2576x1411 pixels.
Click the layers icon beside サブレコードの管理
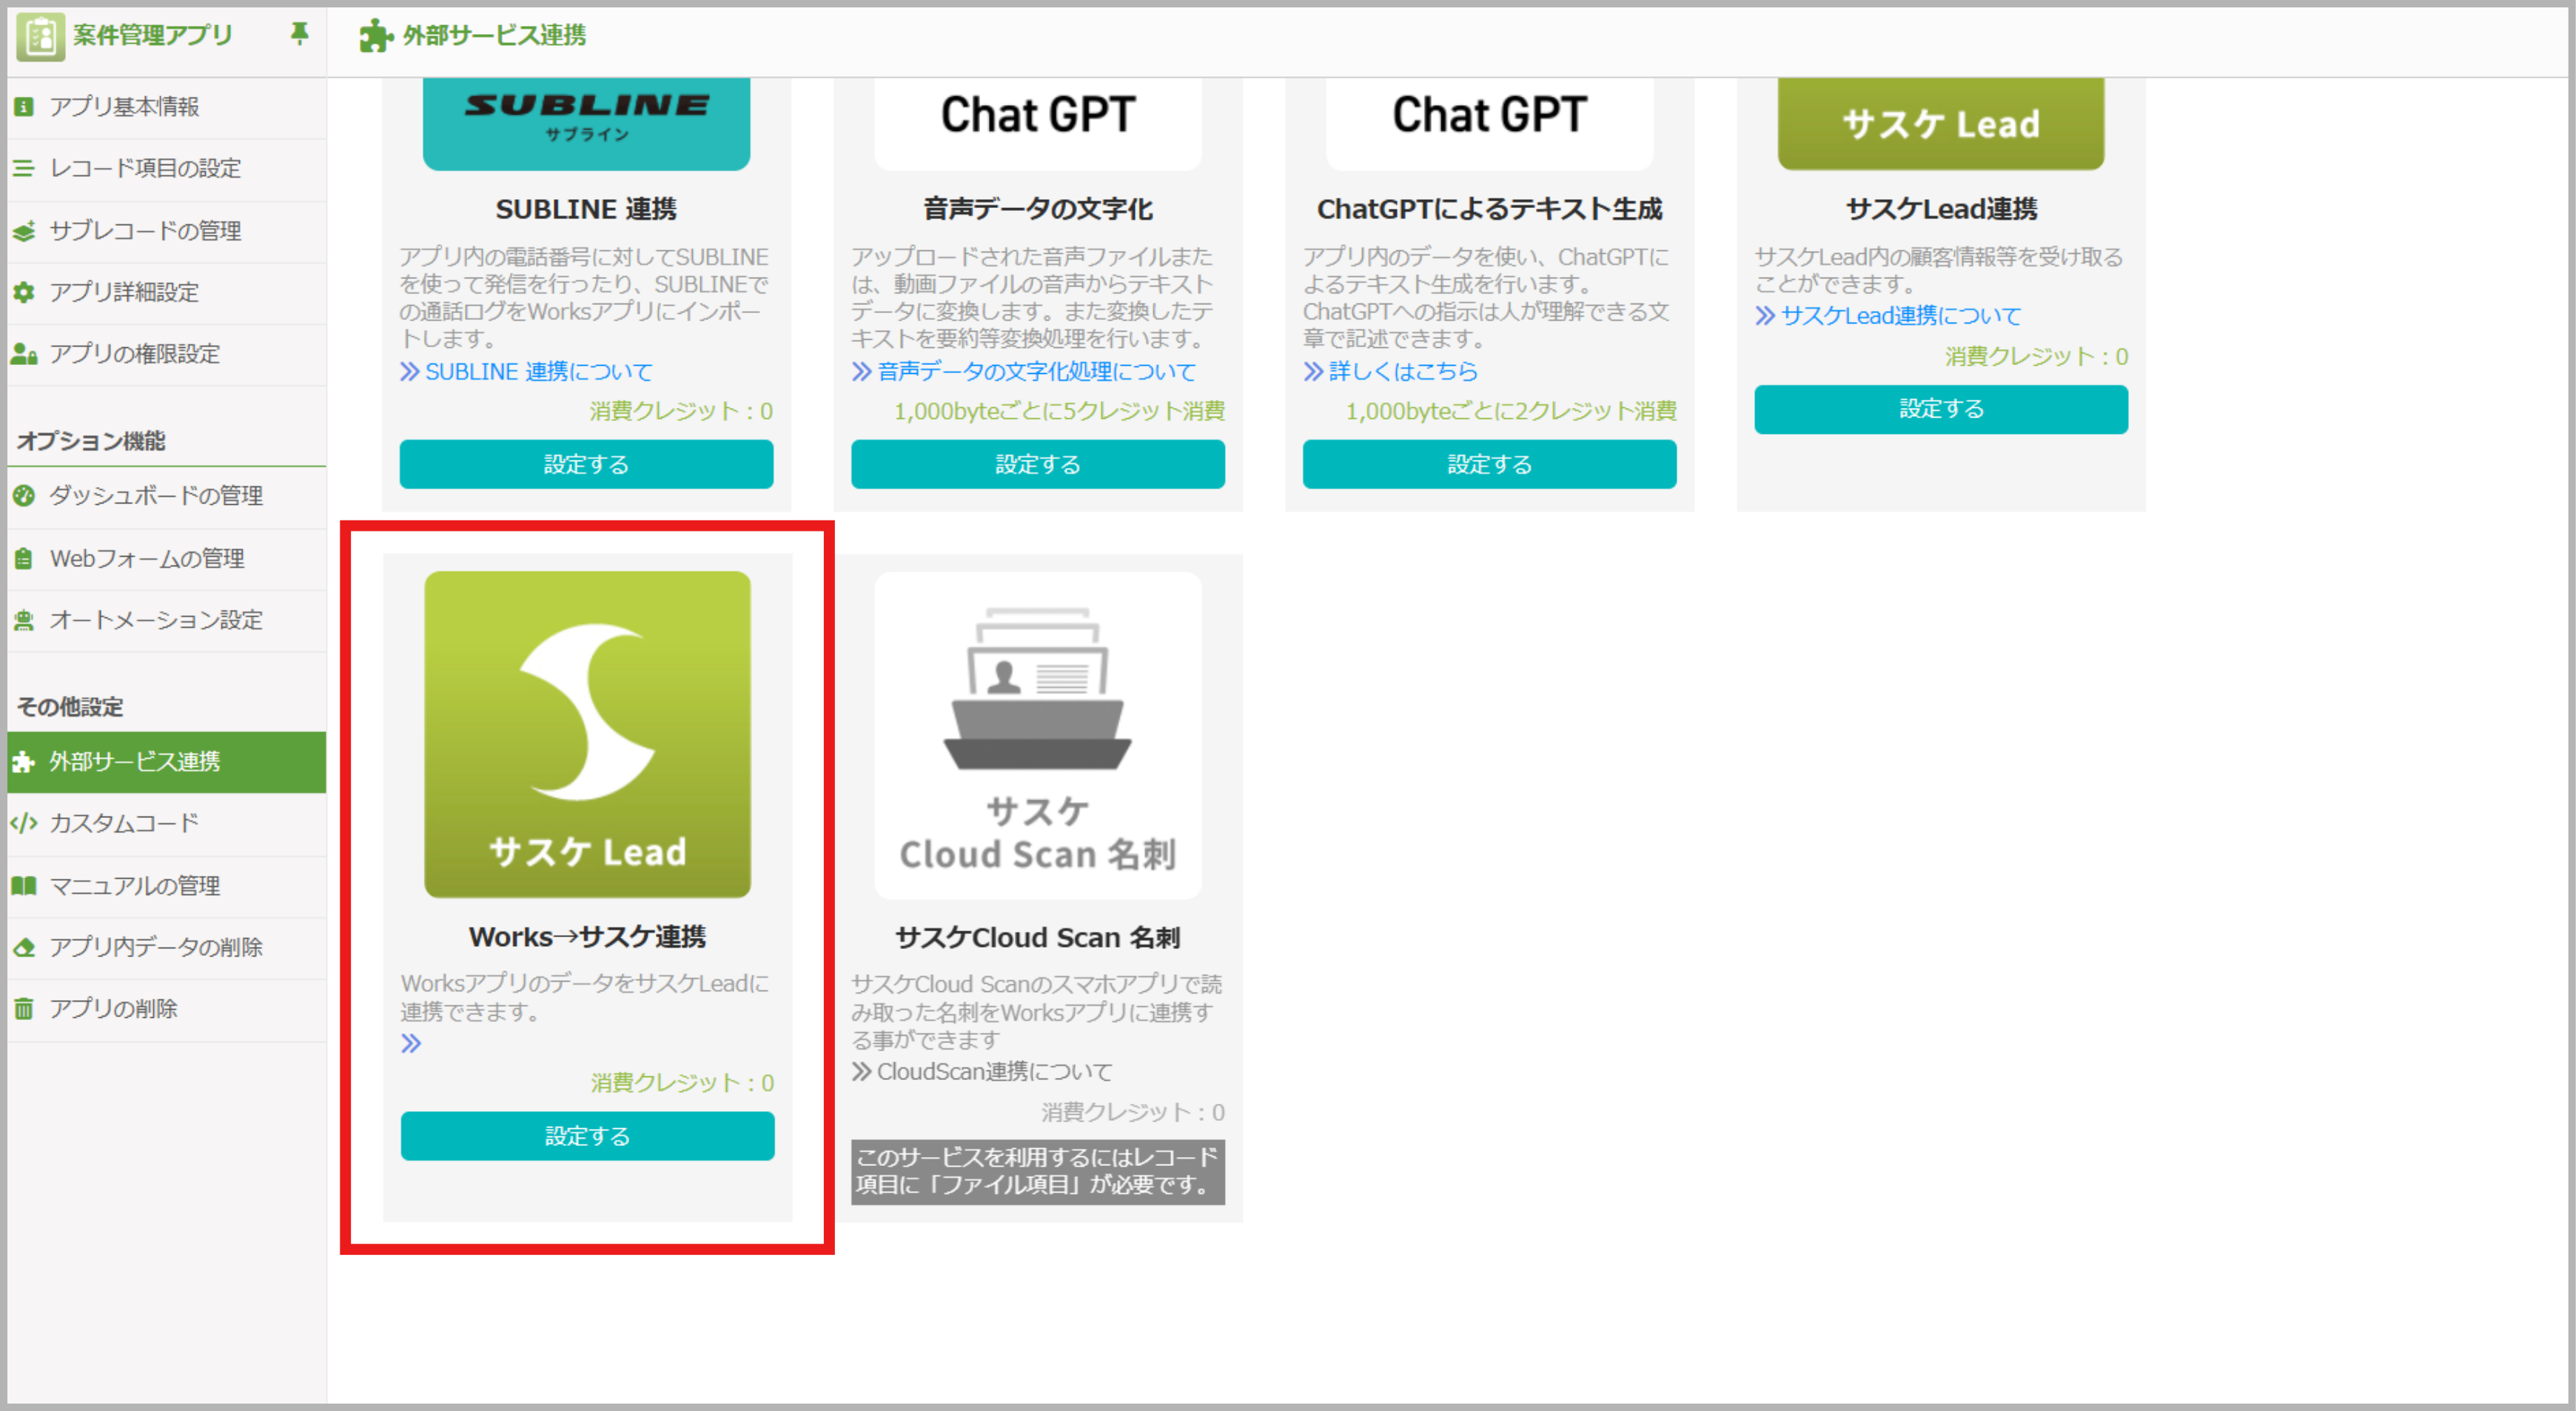(x=24, y=231)
